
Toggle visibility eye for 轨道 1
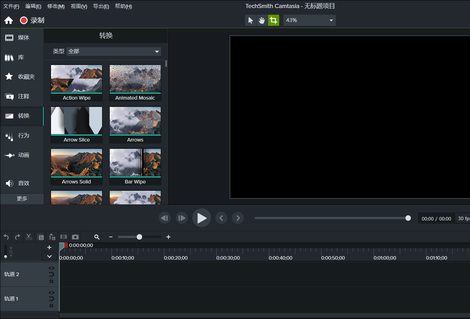point(51,293)
